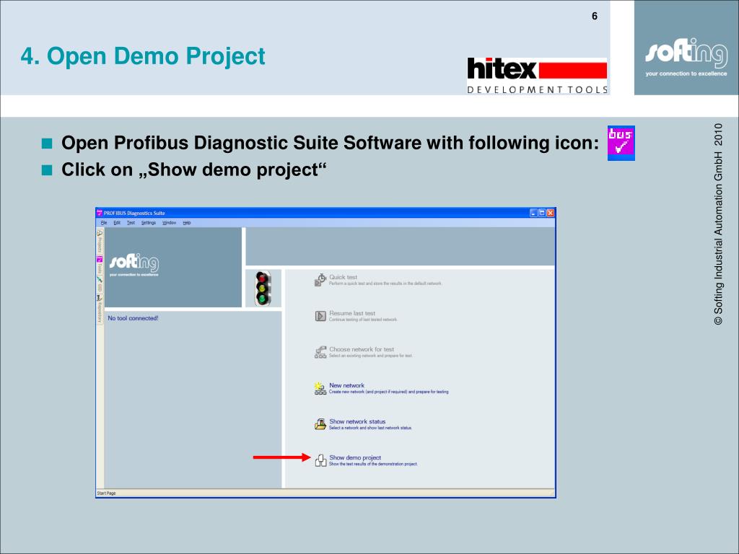Click the PROFIBUS Diagnostics Suite title bar icon

coord(100,213)
